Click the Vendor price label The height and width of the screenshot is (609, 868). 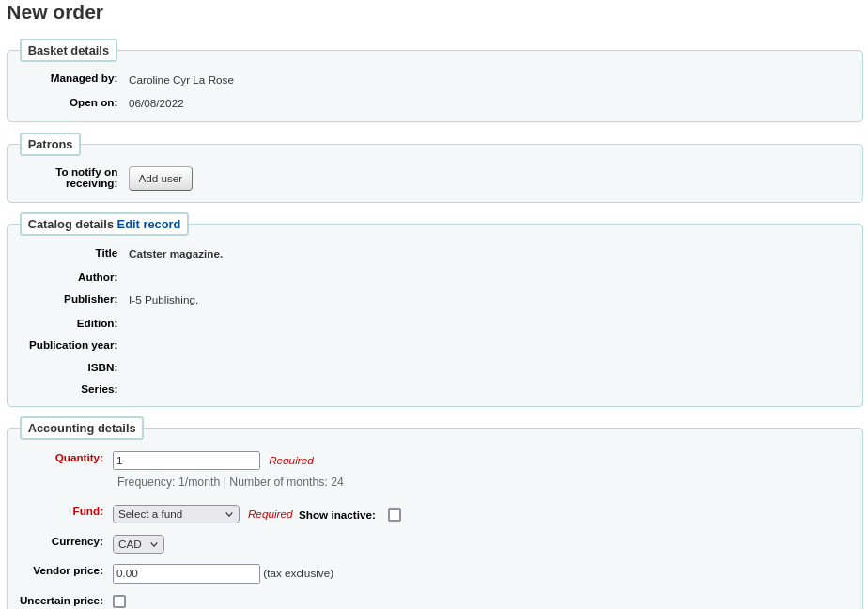click(68, 570)
